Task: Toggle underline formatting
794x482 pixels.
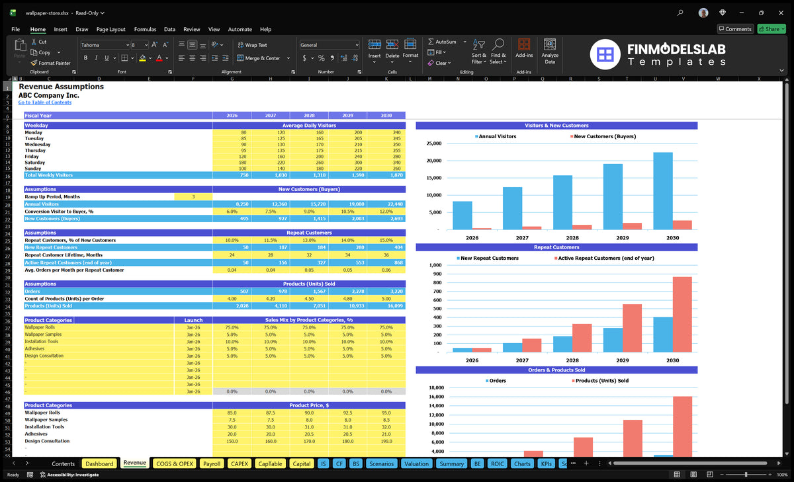Action: click(x=107, y=58)
